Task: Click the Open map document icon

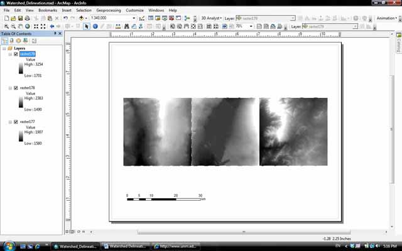Action: coord(13,18)
